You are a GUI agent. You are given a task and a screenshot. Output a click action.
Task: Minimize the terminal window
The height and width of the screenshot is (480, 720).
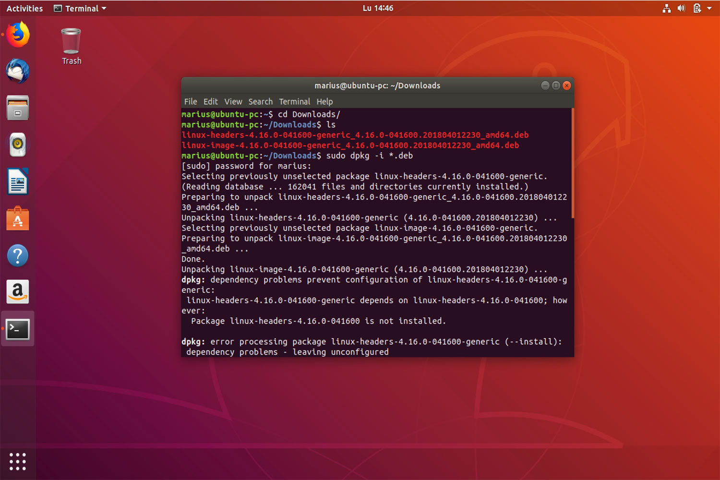(x=545, y=85)
